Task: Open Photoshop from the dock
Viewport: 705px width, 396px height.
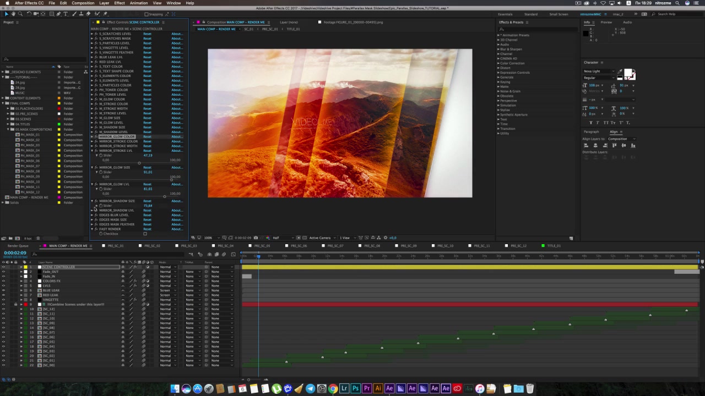Action: (x=355, y=389)
